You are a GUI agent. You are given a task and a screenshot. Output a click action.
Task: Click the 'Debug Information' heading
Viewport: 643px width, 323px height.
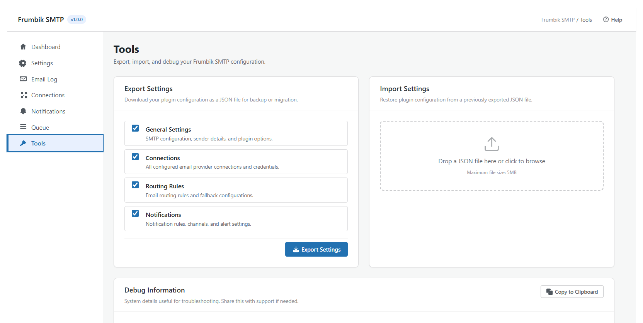[x=155, y=290]
